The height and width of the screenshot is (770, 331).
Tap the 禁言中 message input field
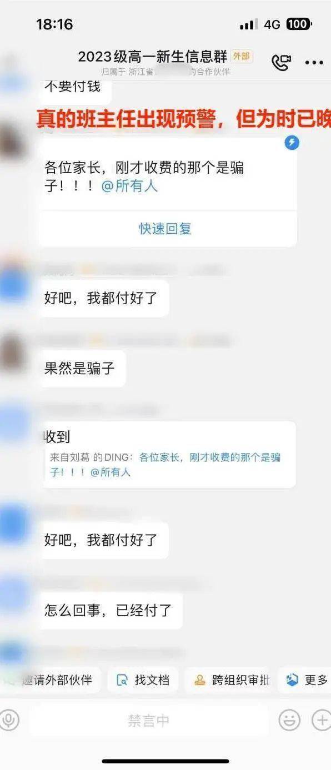point(149,721)
